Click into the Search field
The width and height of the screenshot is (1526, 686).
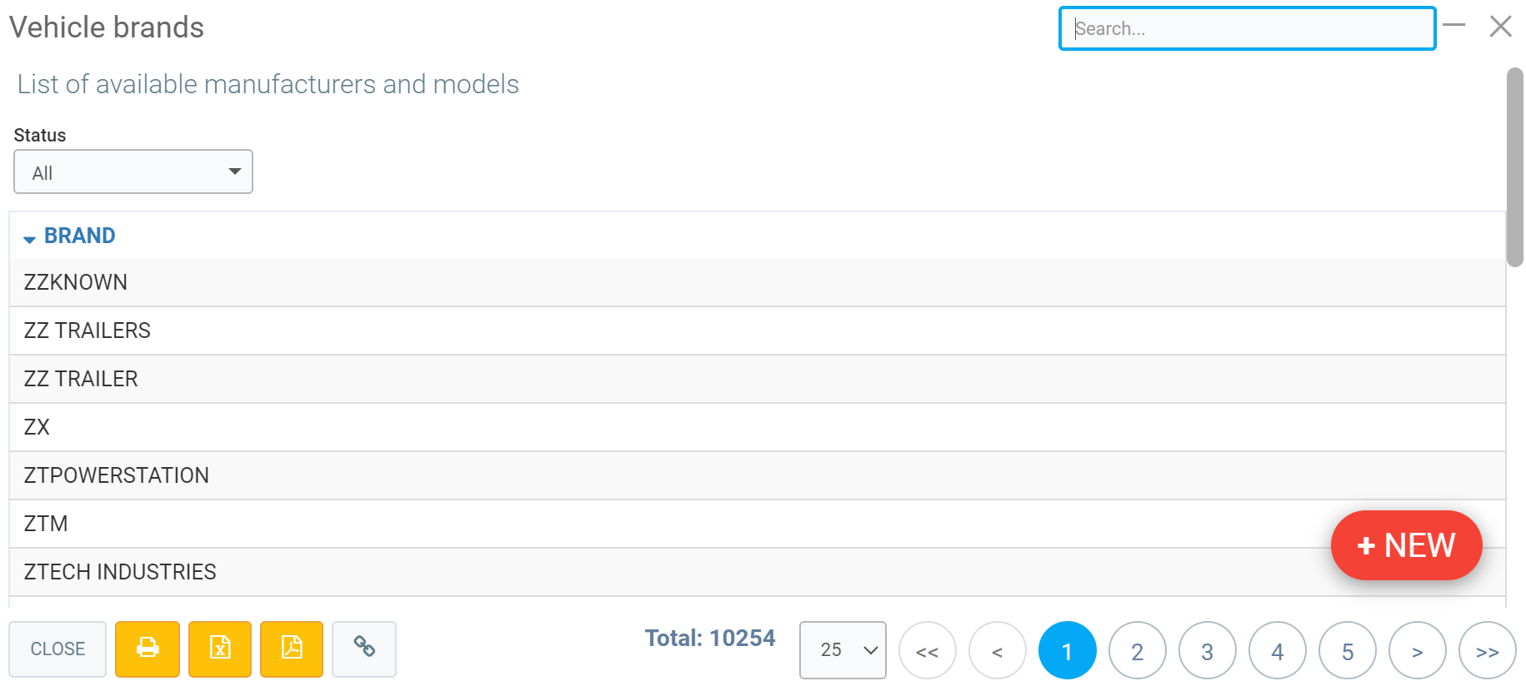click(1247, 29)
